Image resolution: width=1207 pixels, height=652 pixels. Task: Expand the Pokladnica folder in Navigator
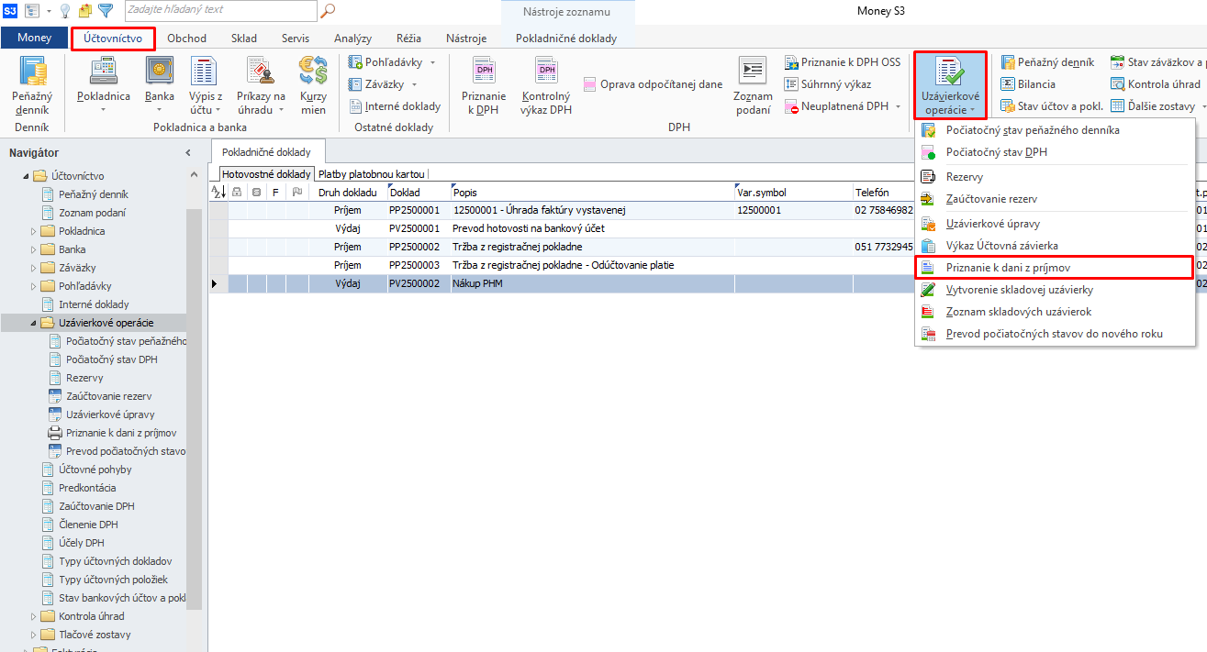tap(34, 231)
